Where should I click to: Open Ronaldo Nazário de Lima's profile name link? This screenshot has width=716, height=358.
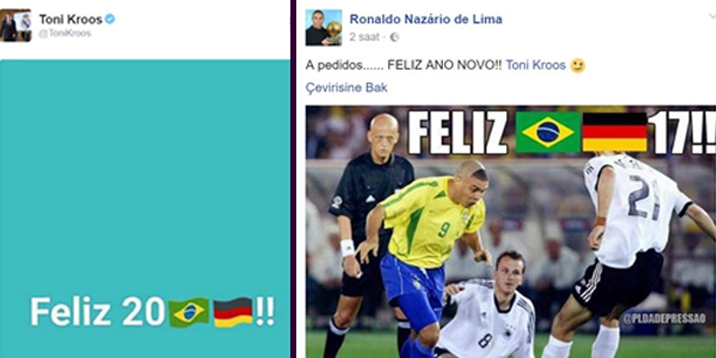(x=426, y=19)
